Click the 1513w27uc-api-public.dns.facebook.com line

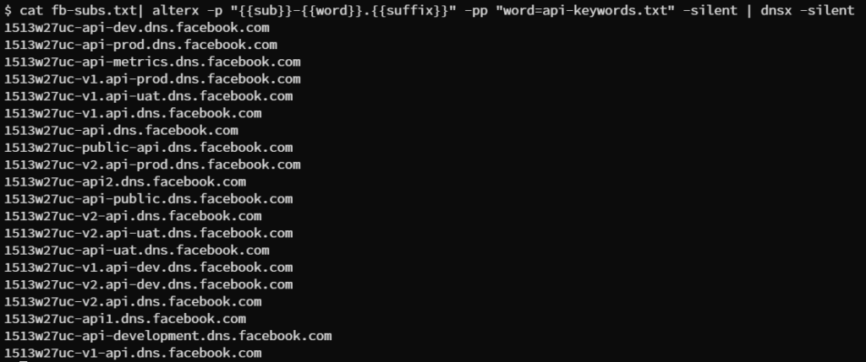[149, 198]
